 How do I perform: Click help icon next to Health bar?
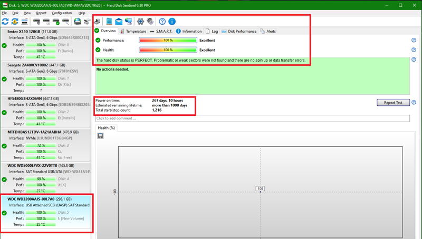click(x=414, y=50)
